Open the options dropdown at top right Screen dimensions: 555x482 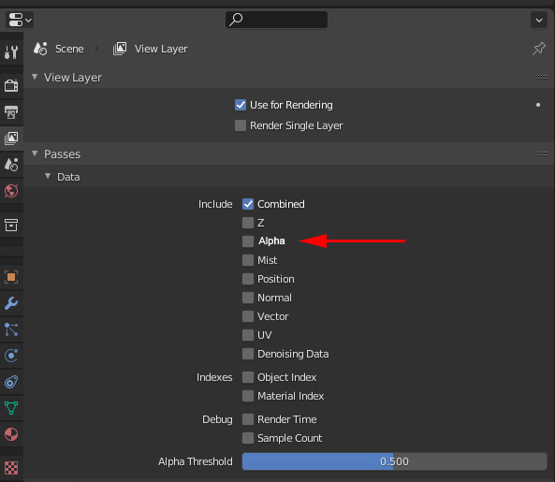point(539,20)
